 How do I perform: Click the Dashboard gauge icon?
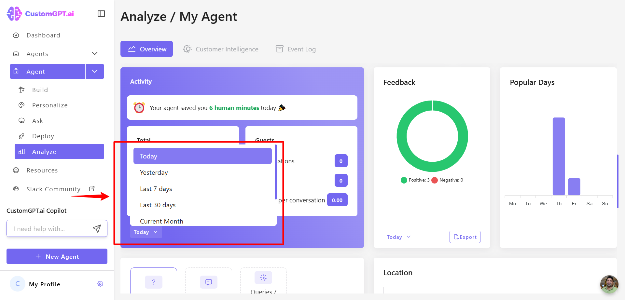[x=16, y=35]
